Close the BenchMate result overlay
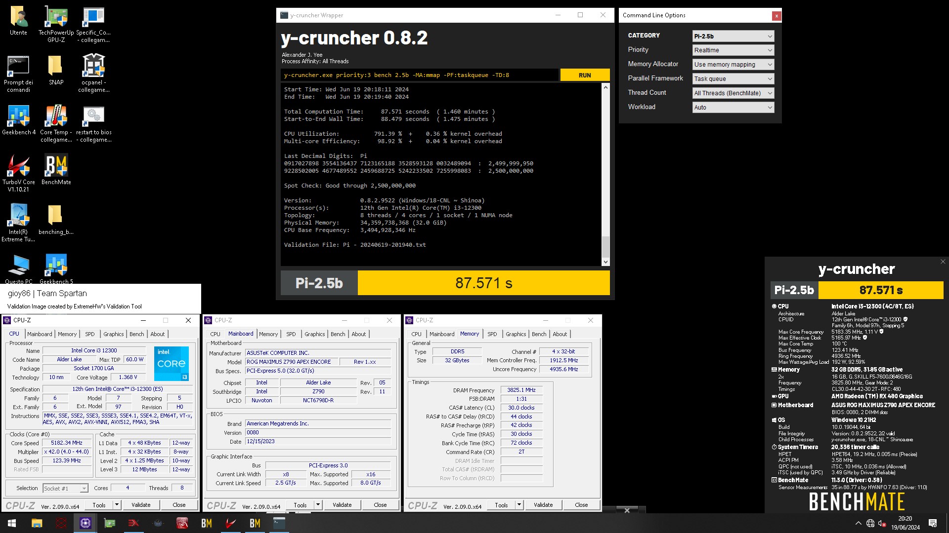Image resolution: width=949 pixels, height=533 pixels. point(943,262)
